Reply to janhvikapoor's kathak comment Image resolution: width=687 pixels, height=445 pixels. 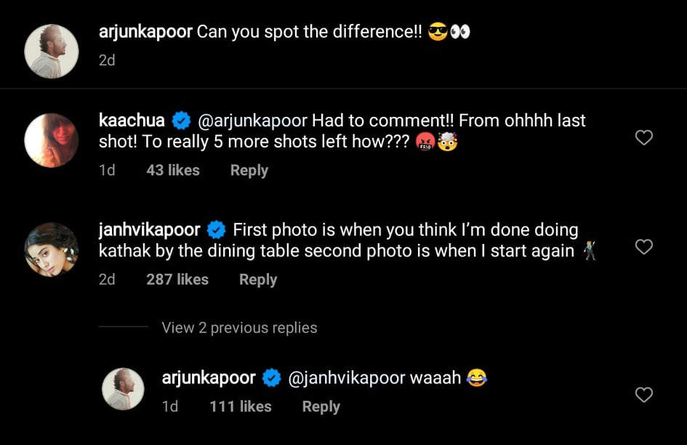coord(257,279)
